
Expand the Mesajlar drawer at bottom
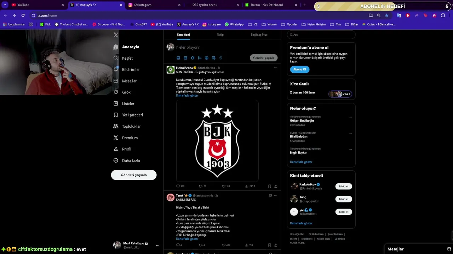pos(419,249)
